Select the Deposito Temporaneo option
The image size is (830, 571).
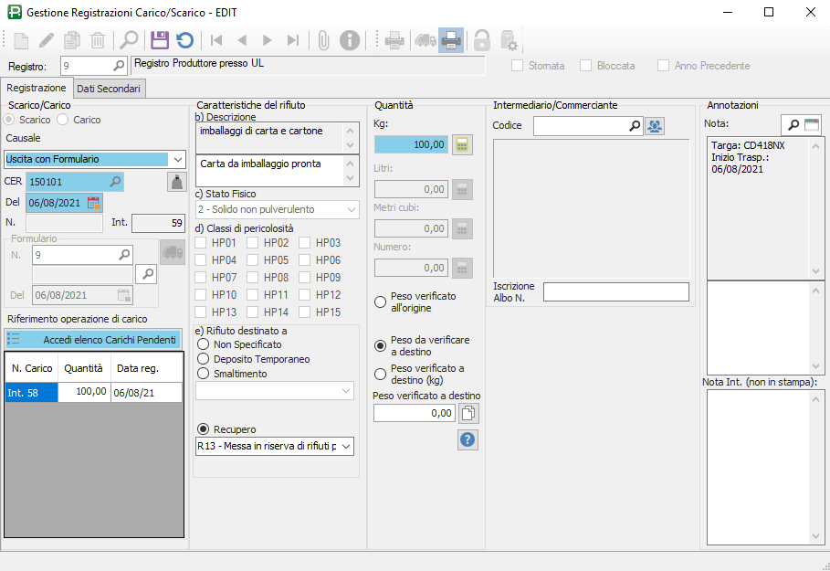point(204,359)
